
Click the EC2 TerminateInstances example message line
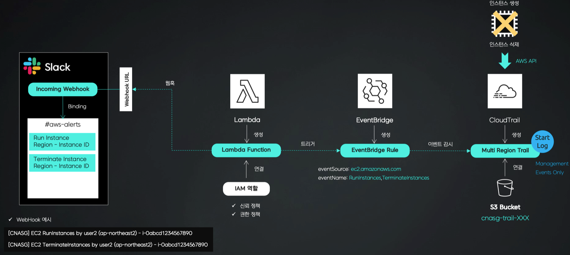(x=108, y=245)
